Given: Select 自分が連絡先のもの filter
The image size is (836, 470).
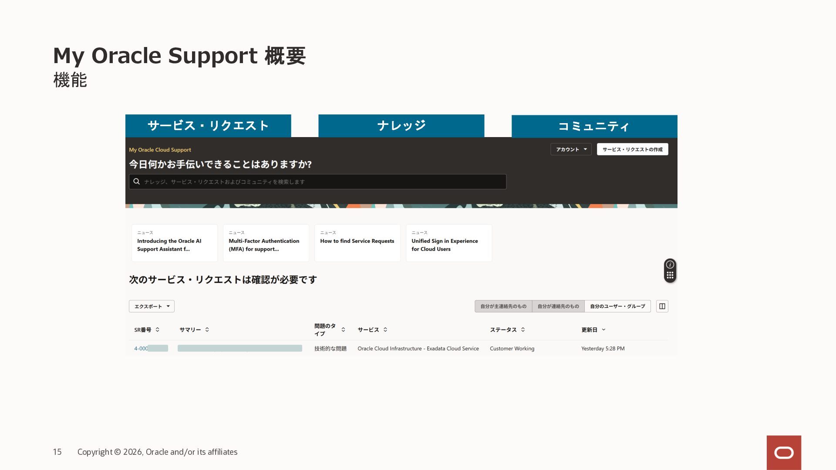Looking at the screenshot, I should pyautogui.click(x=558, y=306).
